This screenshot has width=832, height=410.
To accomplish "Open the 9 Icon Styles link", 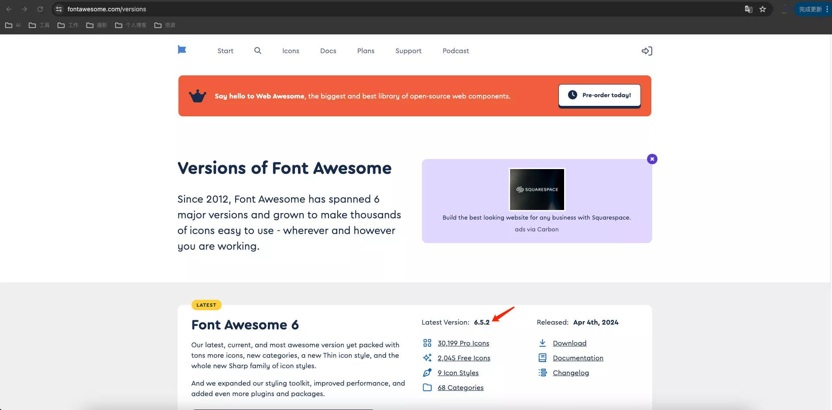I will point(458,373).
